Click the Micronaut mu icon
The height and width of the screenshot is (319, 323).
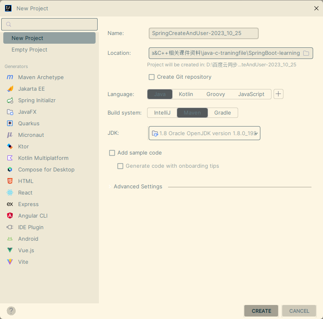pos(10,135)
